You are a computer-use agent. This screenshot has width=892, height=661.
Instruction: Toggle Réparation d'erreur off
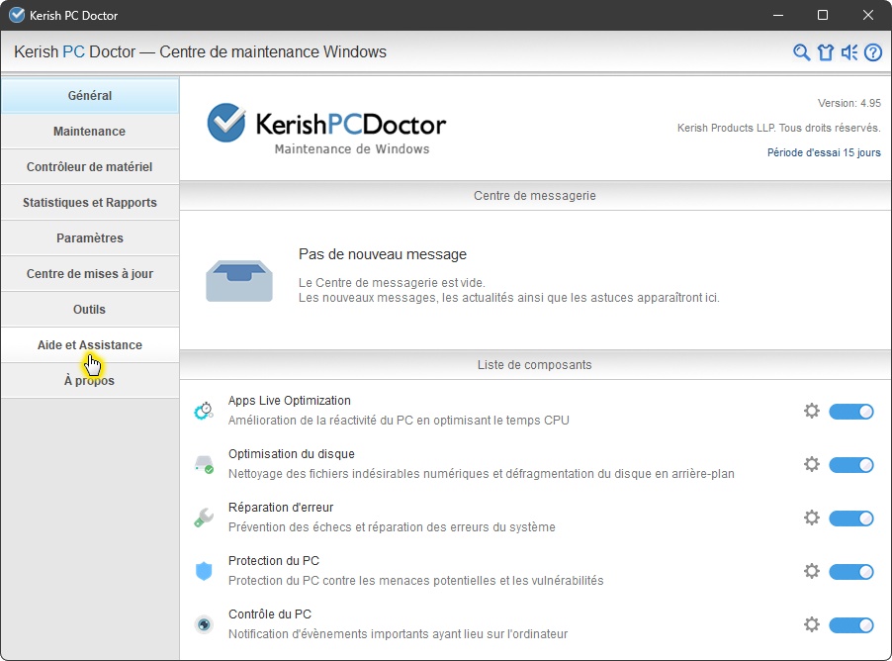pos(850,519)
